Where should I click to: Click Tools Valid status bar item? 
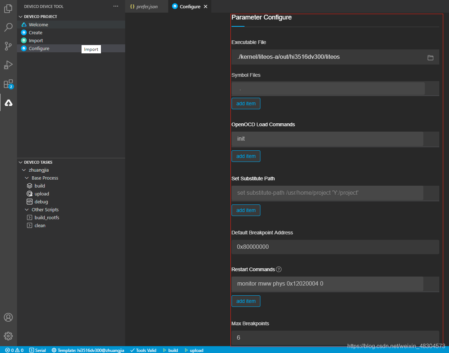[x=143, y=350]
